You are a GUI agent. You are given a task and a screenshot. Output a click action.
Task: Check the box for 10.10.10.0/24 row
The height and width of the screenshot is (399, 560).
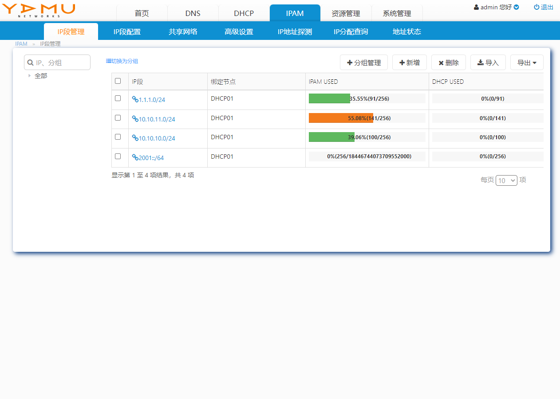point(118,137)
